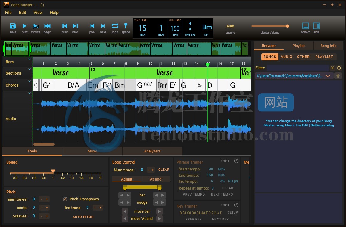346x227 pixels.
Task: Go to next section (first next icon)
Action: (x=75, y=26)
